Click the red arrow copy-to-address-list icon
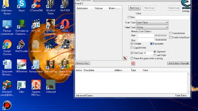 click(x=125, y=58)
